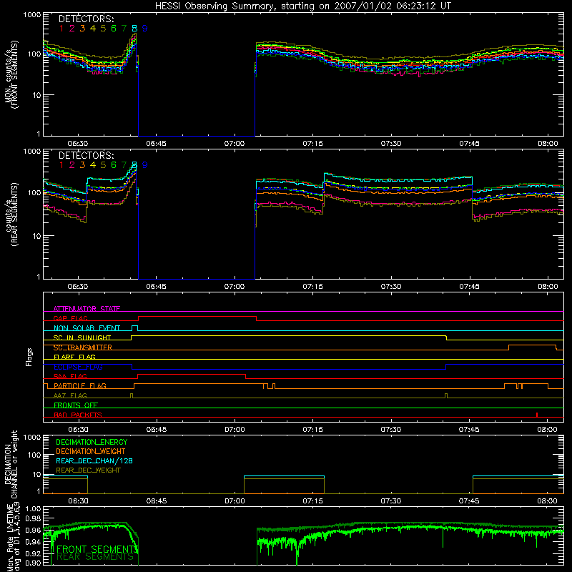Click the 1000 y-axis value of front segments plot

click(x=32, y=15)
